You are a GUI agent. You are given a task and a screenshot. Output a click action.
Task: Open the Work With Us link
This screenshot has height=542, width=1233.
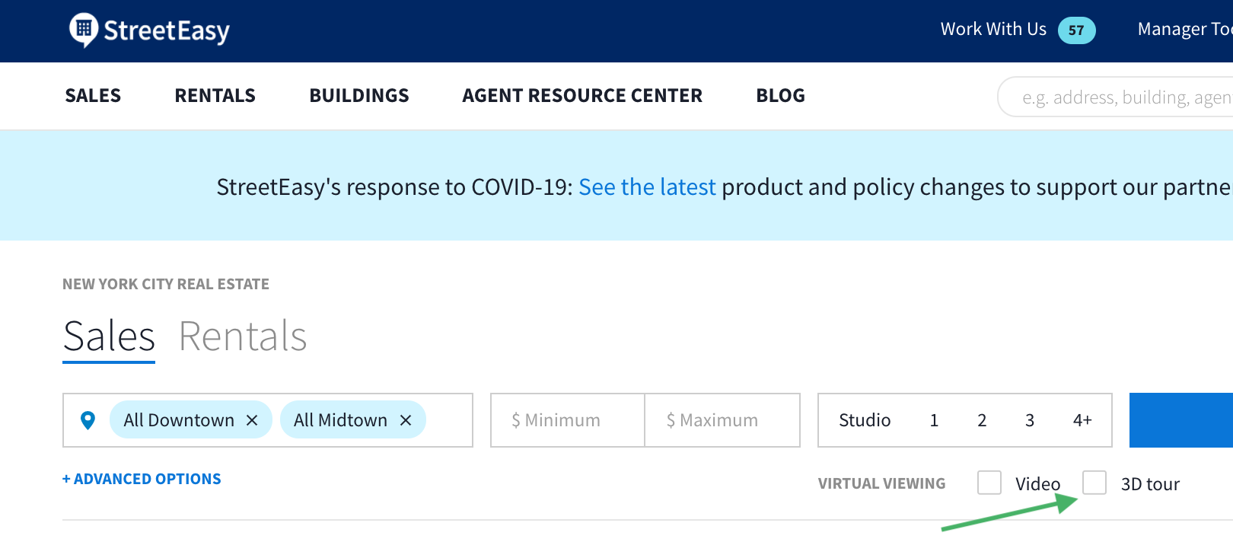pos(993,30)
